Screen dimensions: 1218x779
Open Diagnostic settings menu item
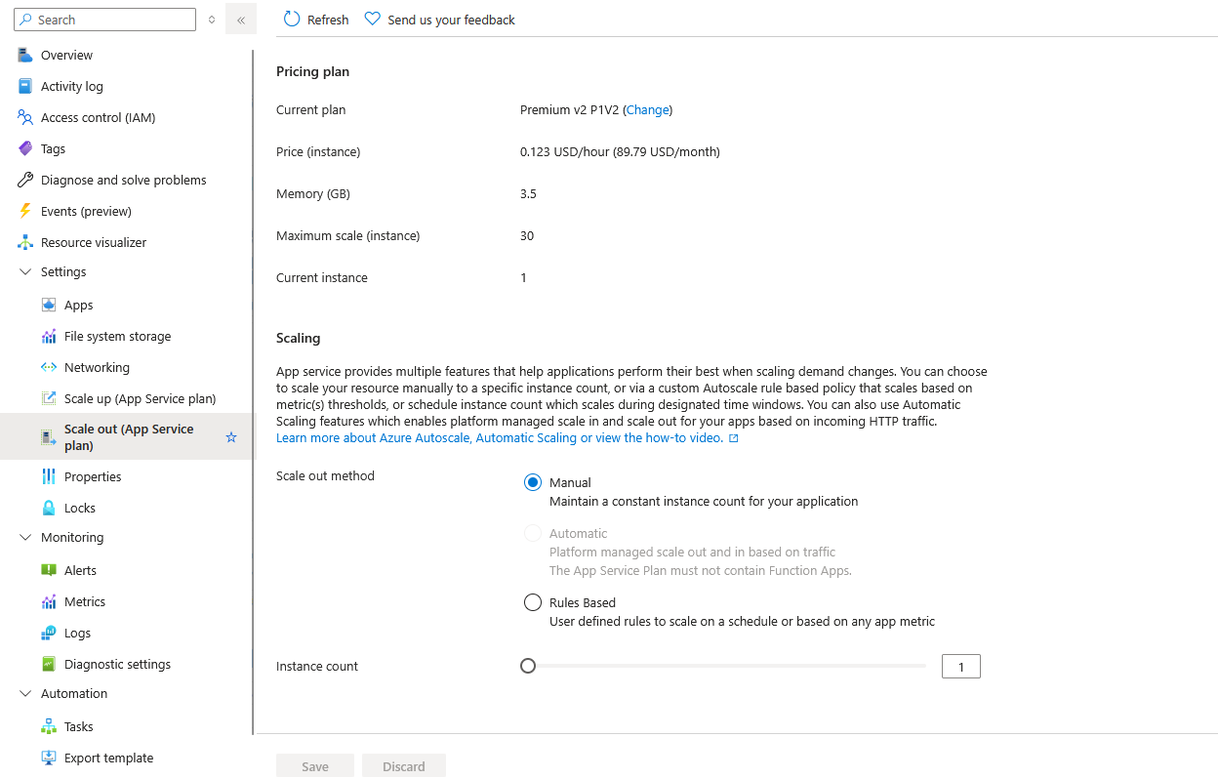(x=117, y=664)
